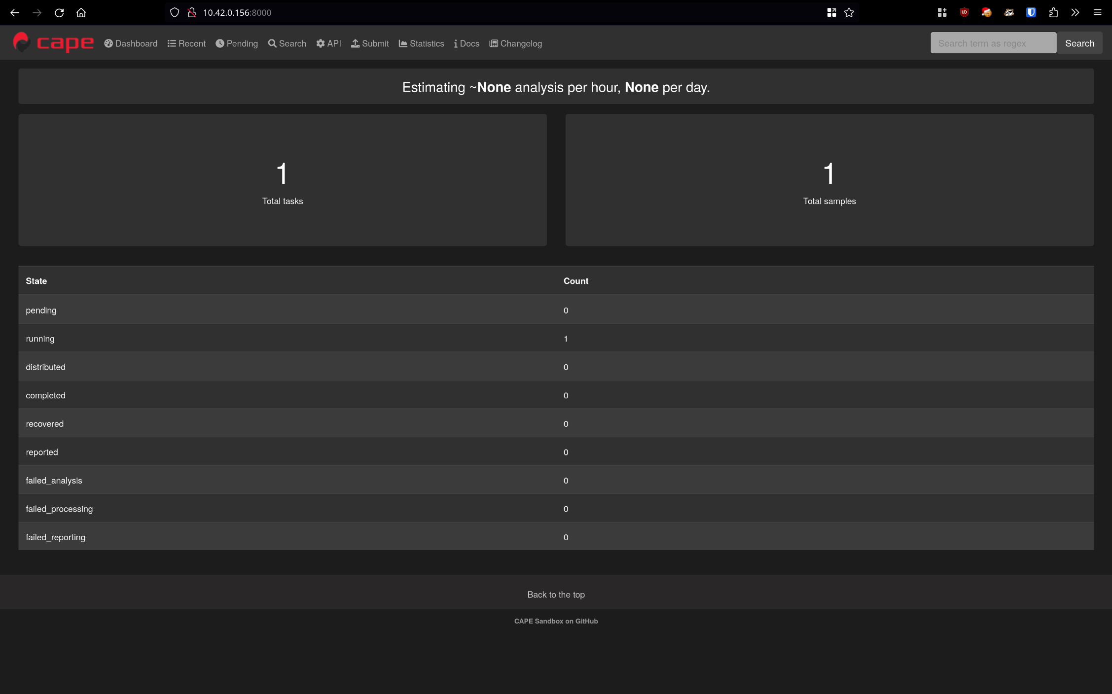1112x694 pixels.
Task: Click the Back to the top link
Action: pyautogui.click(x=556, y=594)
